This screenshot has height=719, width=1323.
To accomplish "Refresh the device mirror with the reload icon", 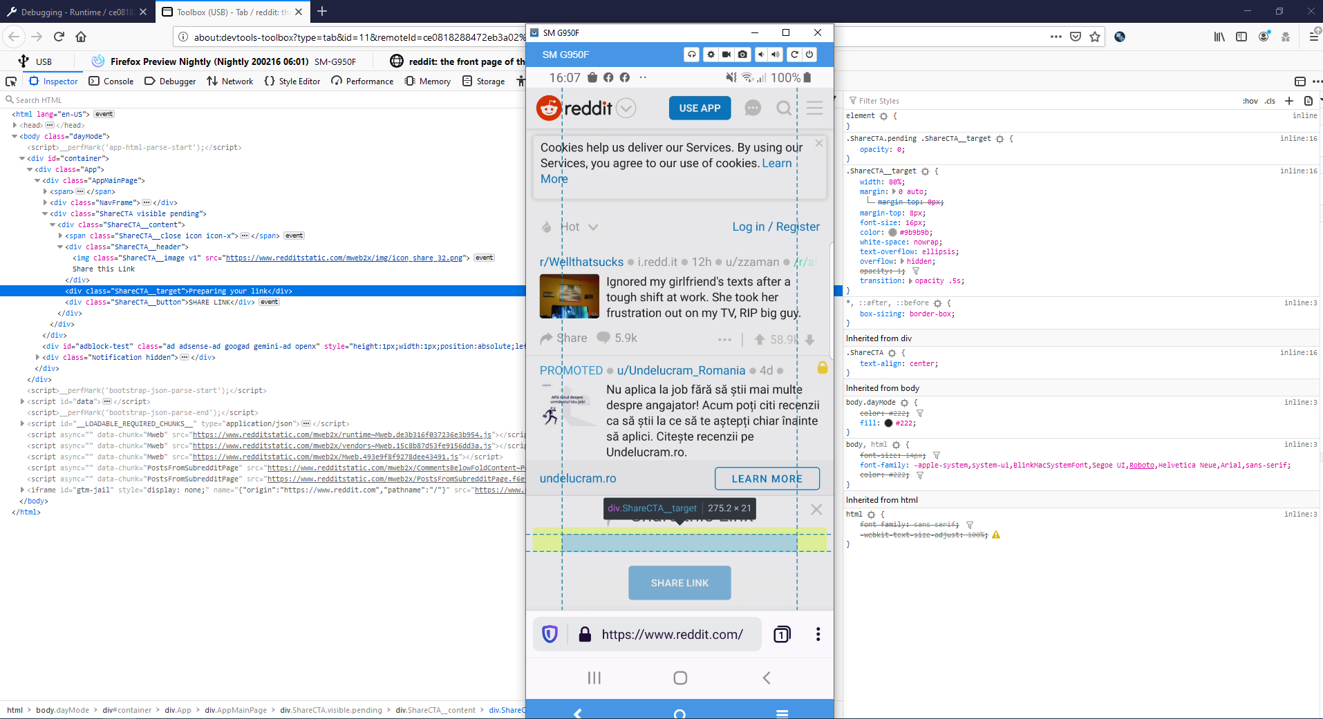I will tap(794, 55).
